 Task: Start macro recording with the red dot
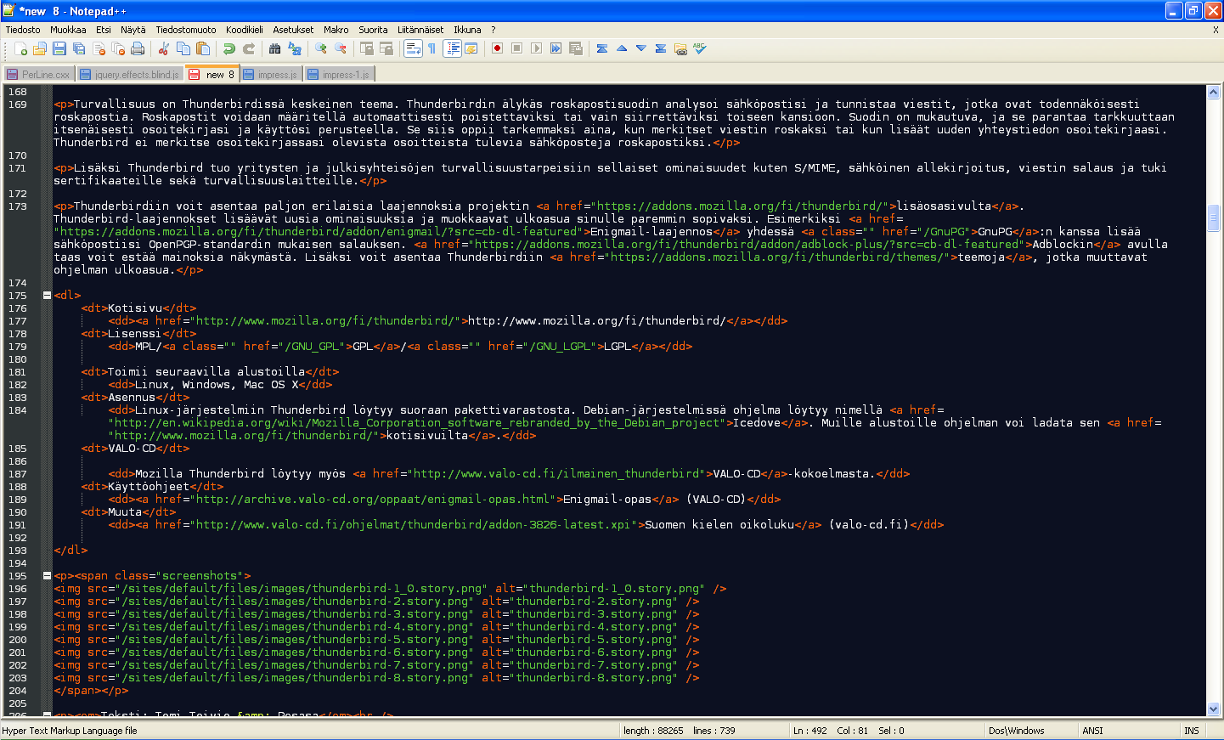coord(498,48)
